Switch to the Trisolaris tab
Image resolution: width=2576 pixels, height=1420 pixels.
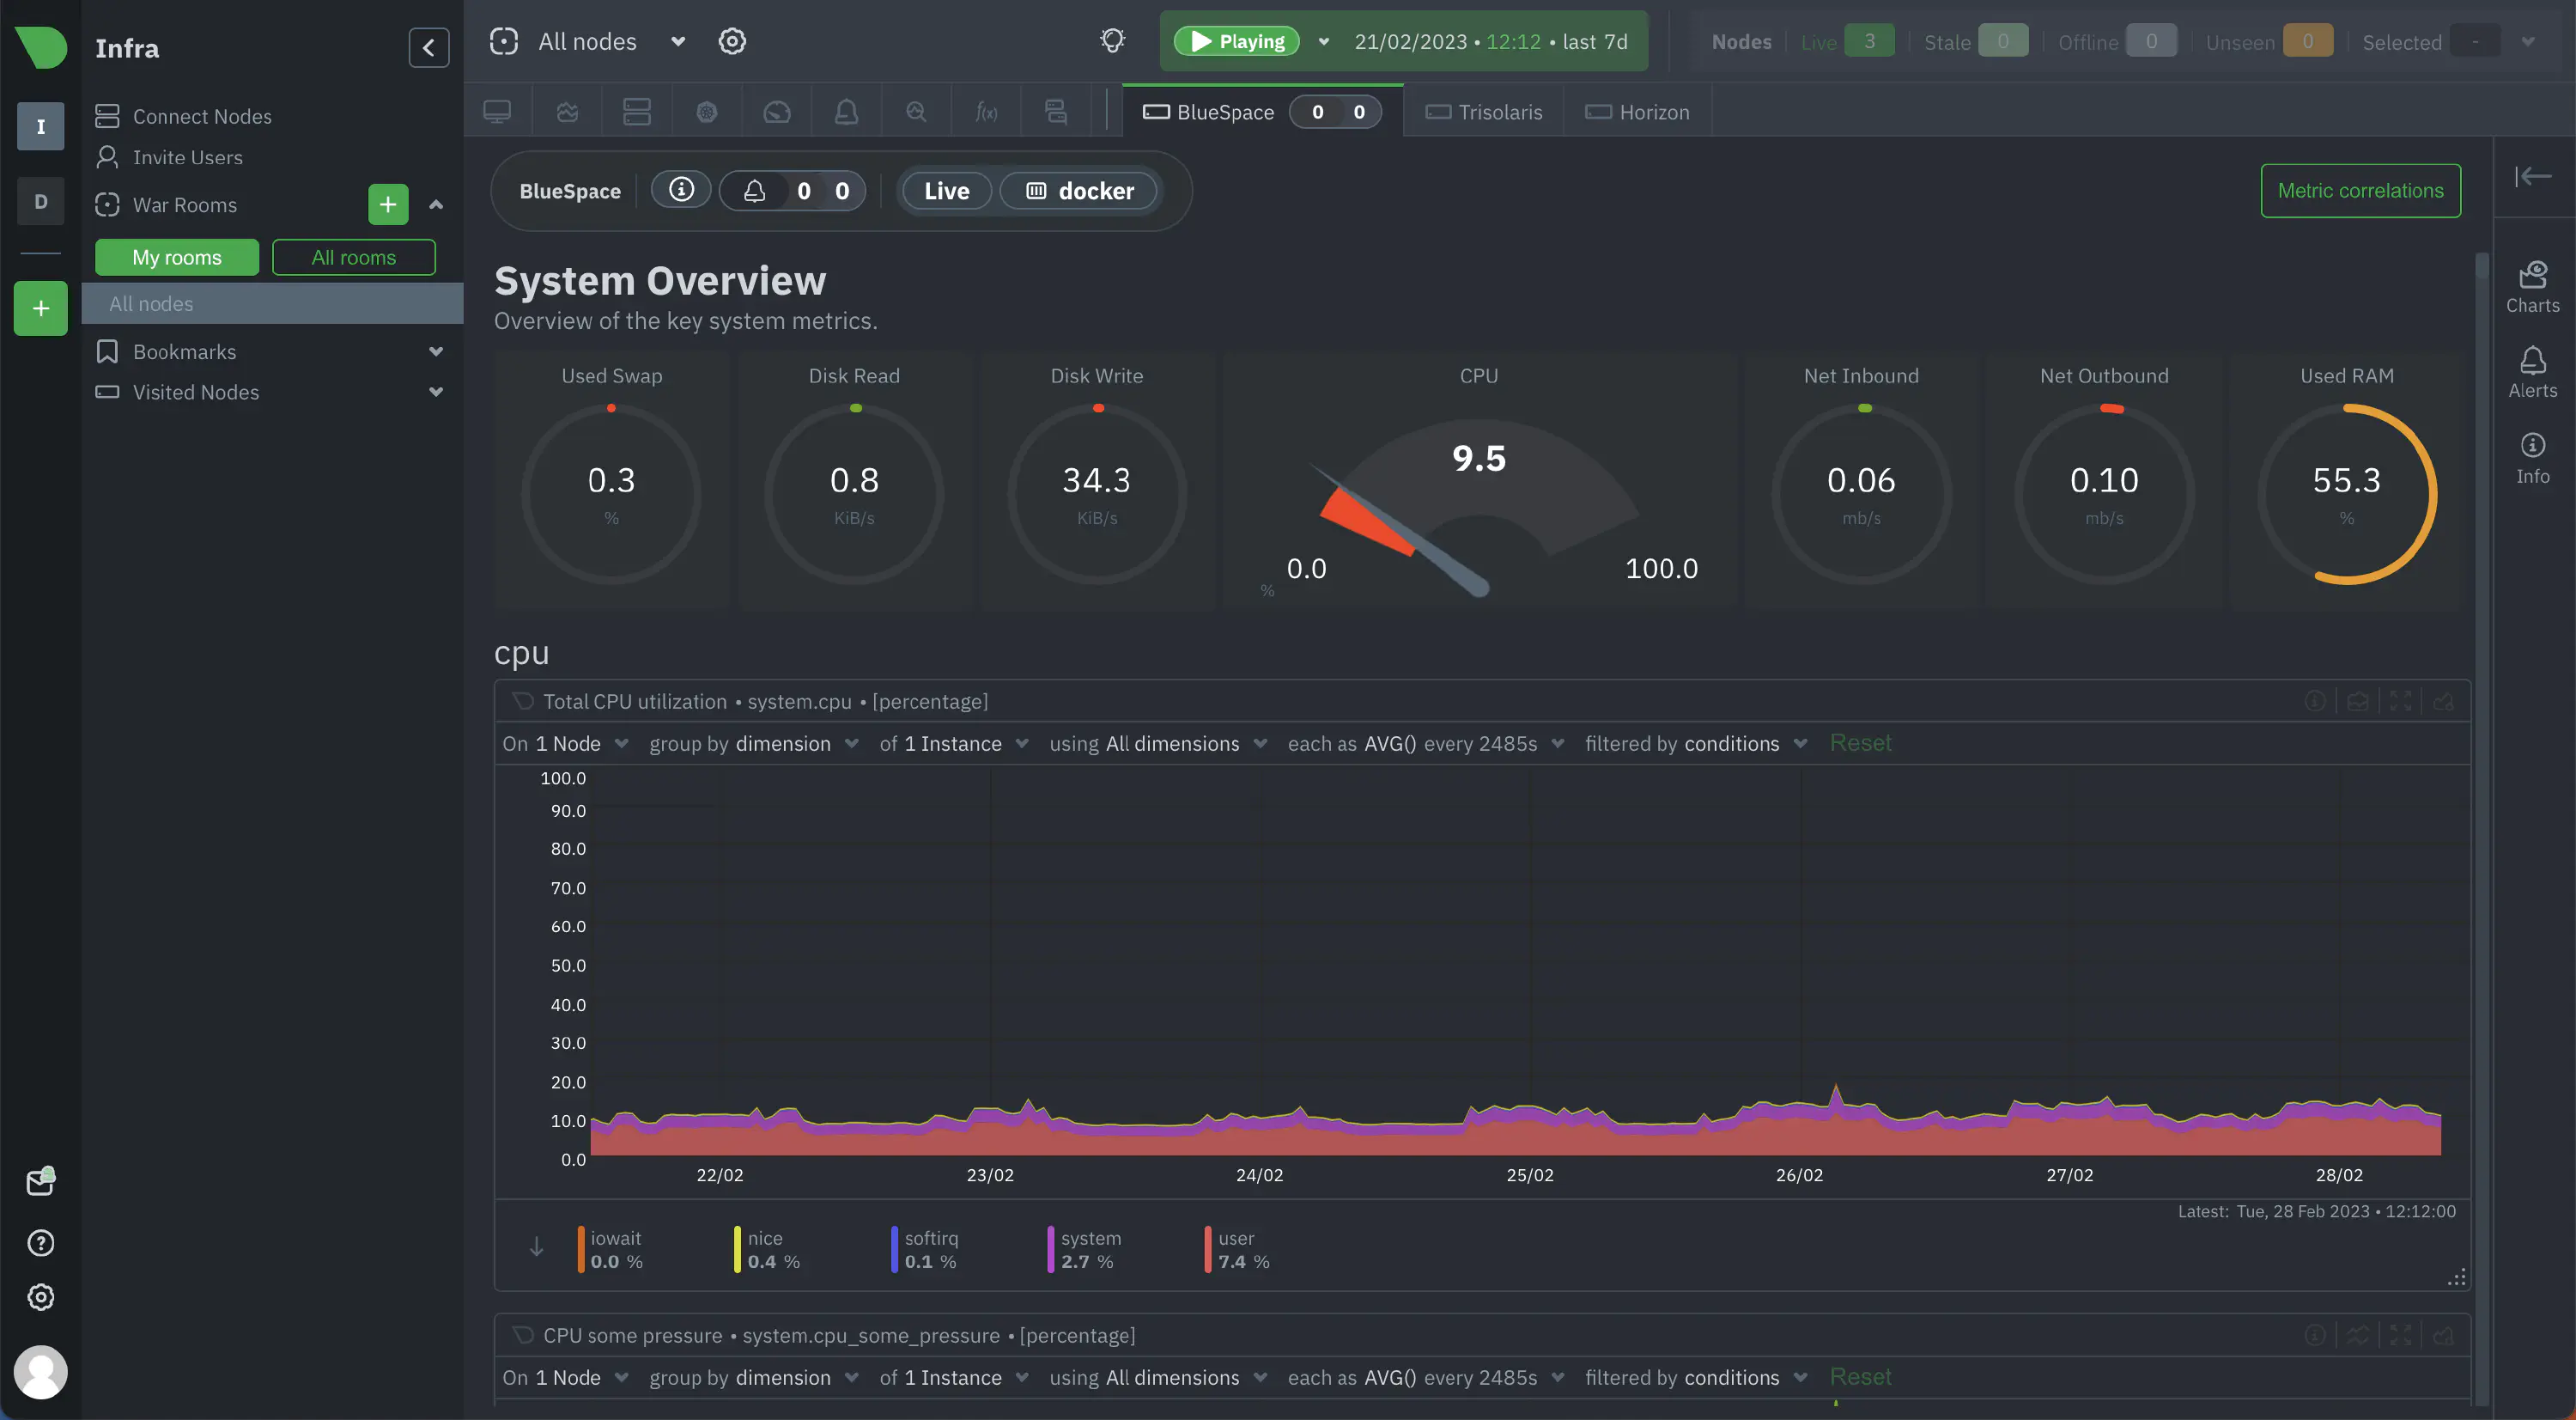tap(1483, 111)
